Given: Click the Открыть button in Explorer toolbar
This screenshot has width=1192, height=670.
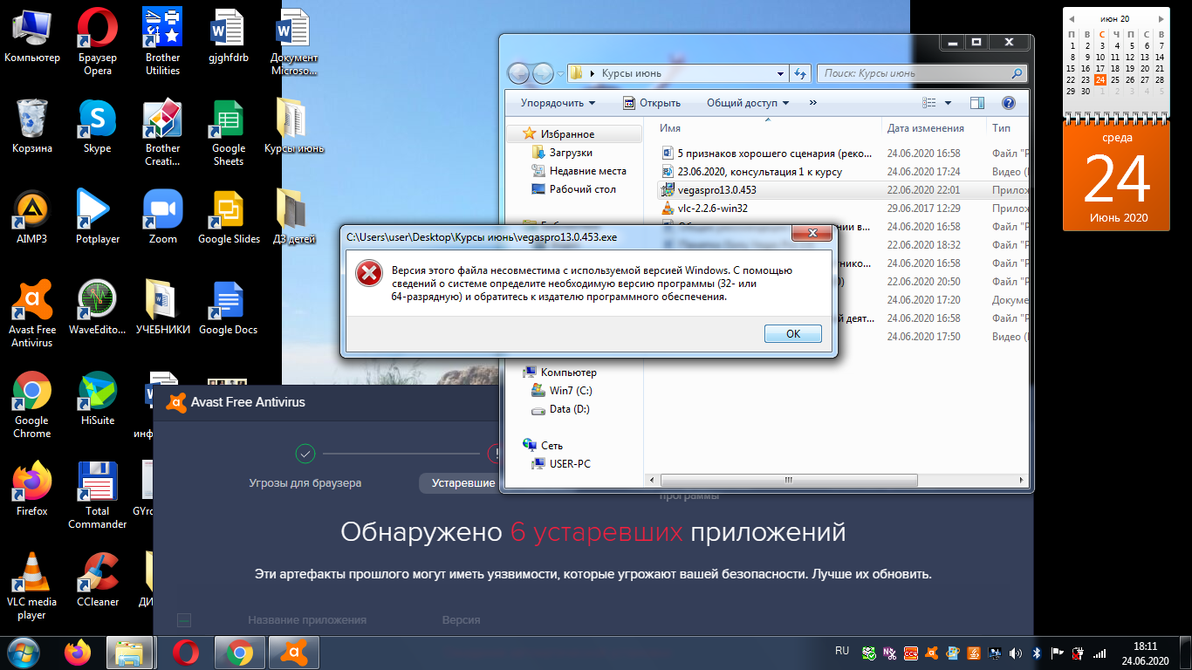Looking at the screenshot, I should 652,103.
